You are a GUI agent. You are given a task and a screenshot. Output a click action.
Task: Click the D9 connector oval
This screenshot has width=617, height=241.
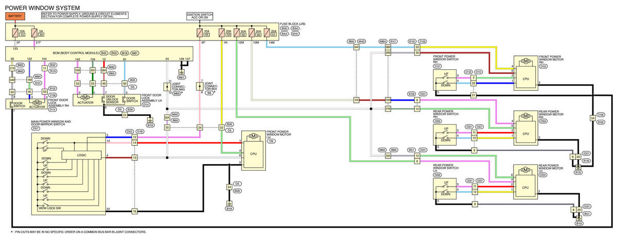271,142
